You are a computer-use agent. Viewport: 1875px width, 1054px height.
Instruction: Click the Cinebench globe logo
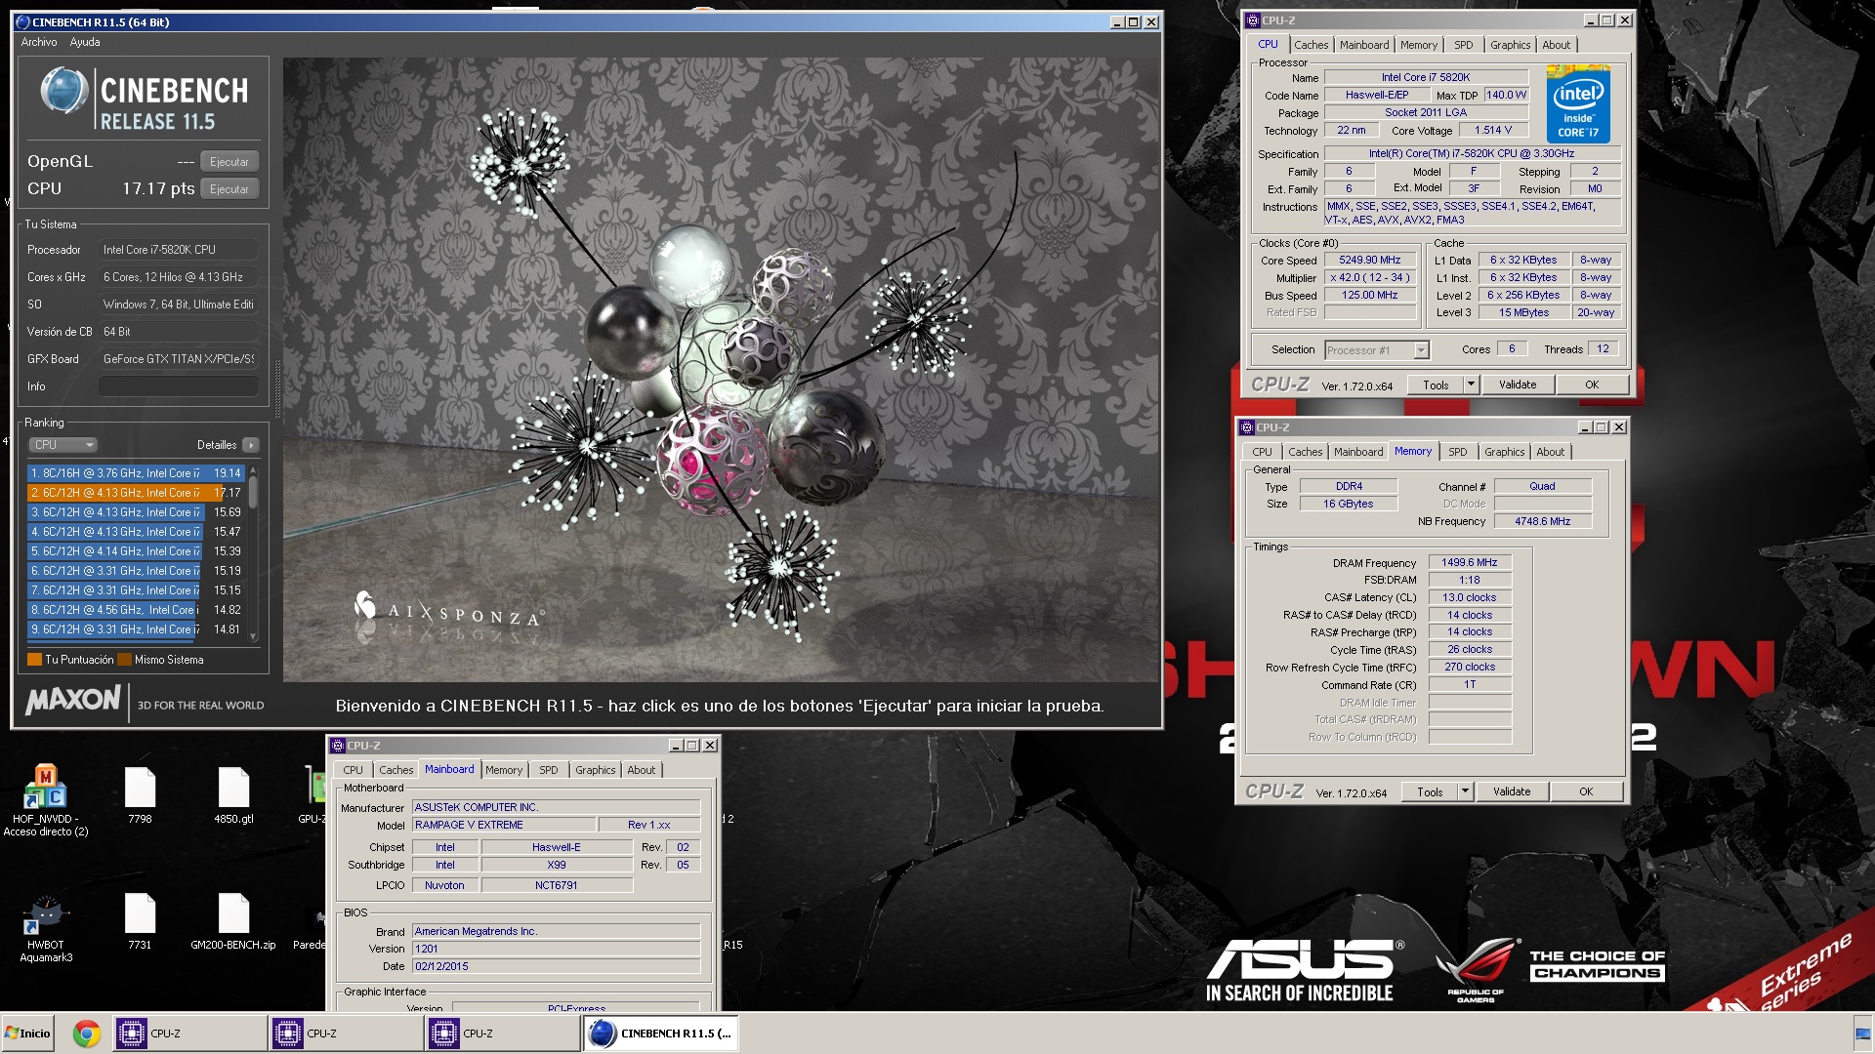coord(64,91)
